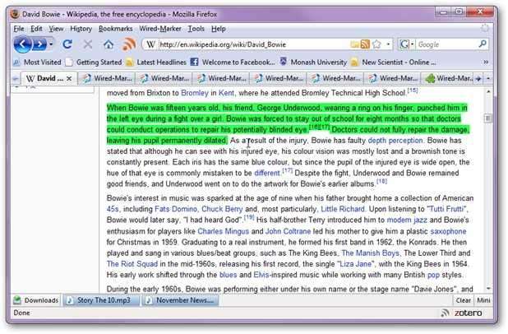
Task: Go to Home using house icon
Action: point(108,44)
